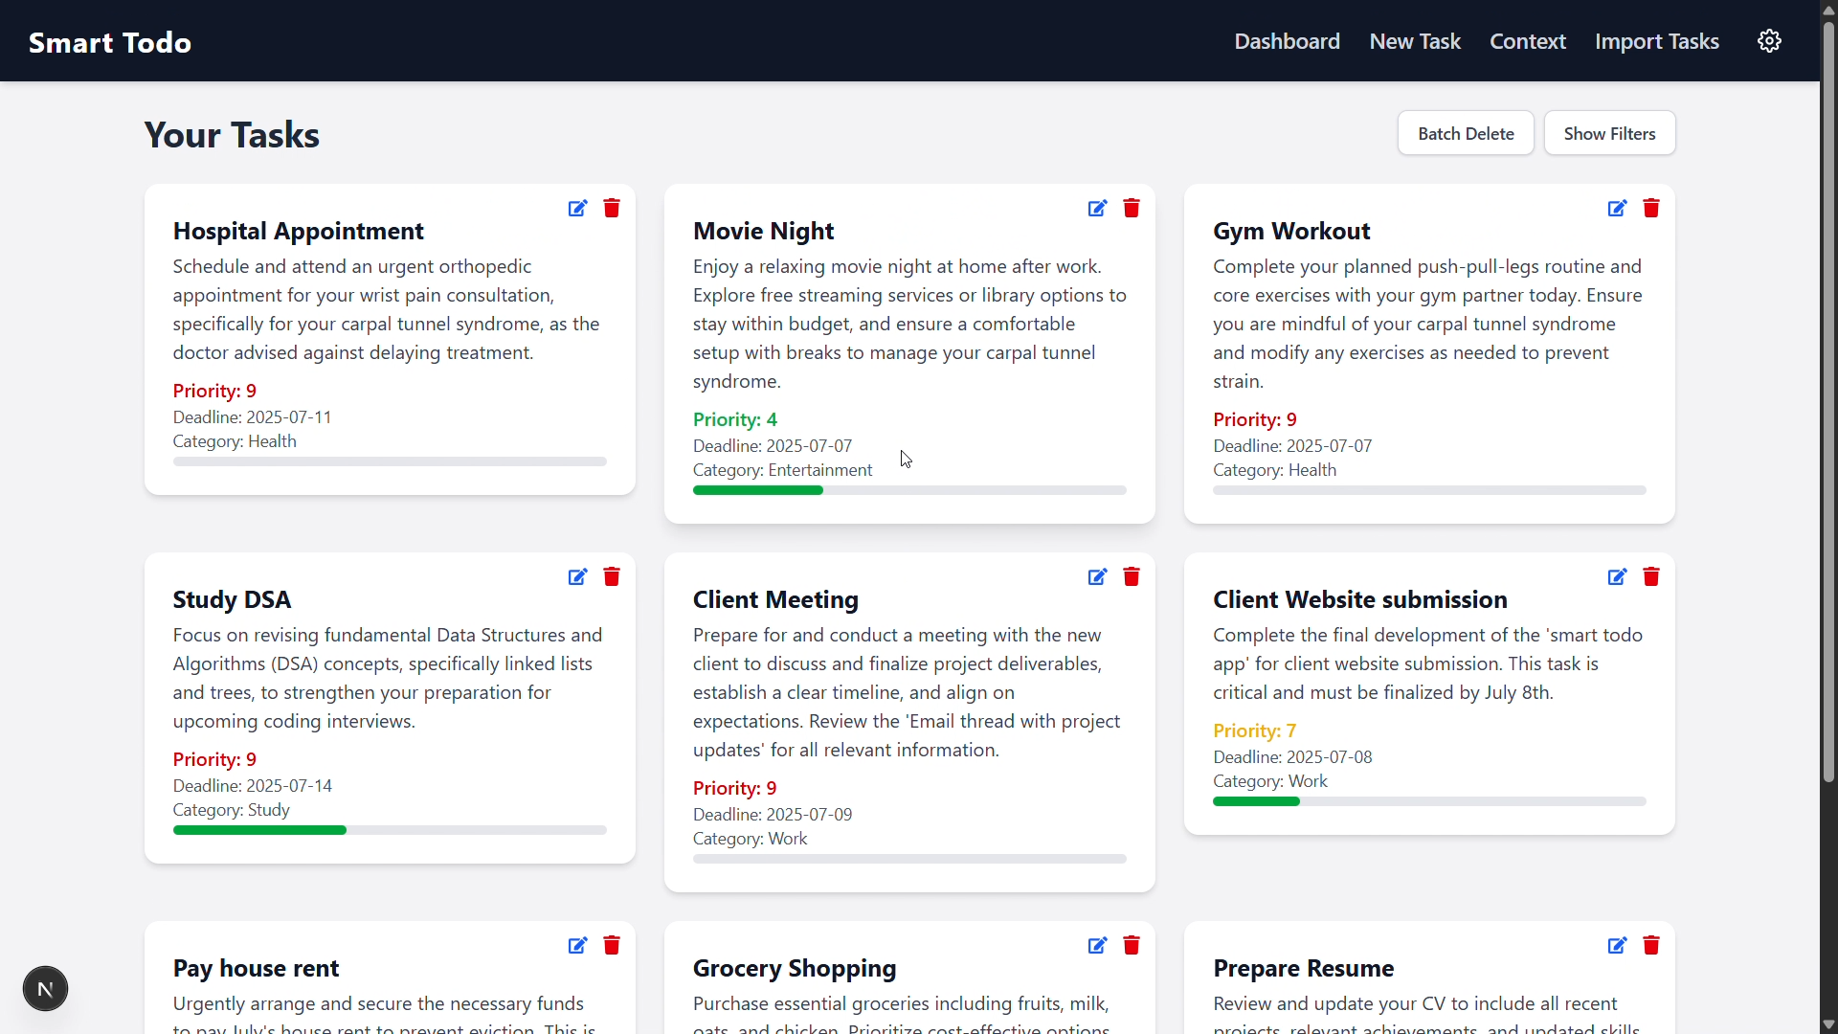This screenshot has height=1034, width=1838.
Task: Click the Study DSA progress bar
Action: coord(390,830)
